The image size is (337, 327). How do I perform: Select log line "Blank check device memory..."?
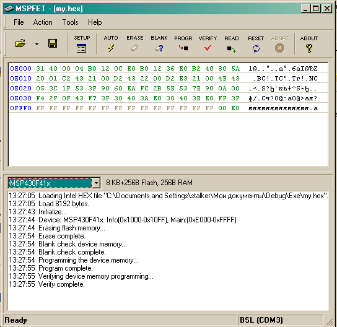pyautogui.click(x=68, y=244)
